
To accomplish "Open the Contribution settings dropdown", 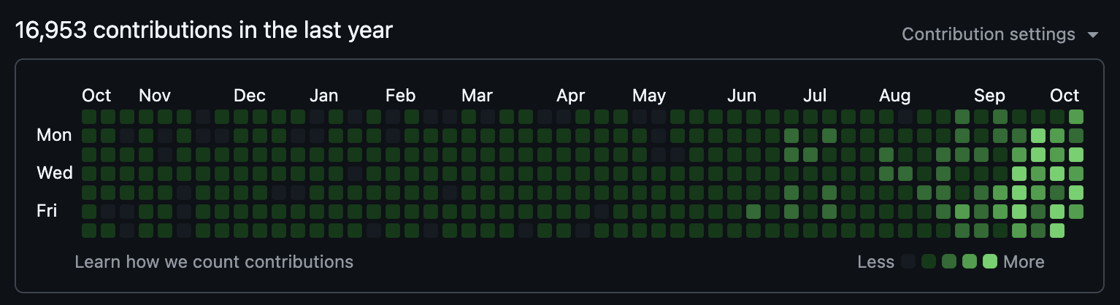I will (1000, 34).
